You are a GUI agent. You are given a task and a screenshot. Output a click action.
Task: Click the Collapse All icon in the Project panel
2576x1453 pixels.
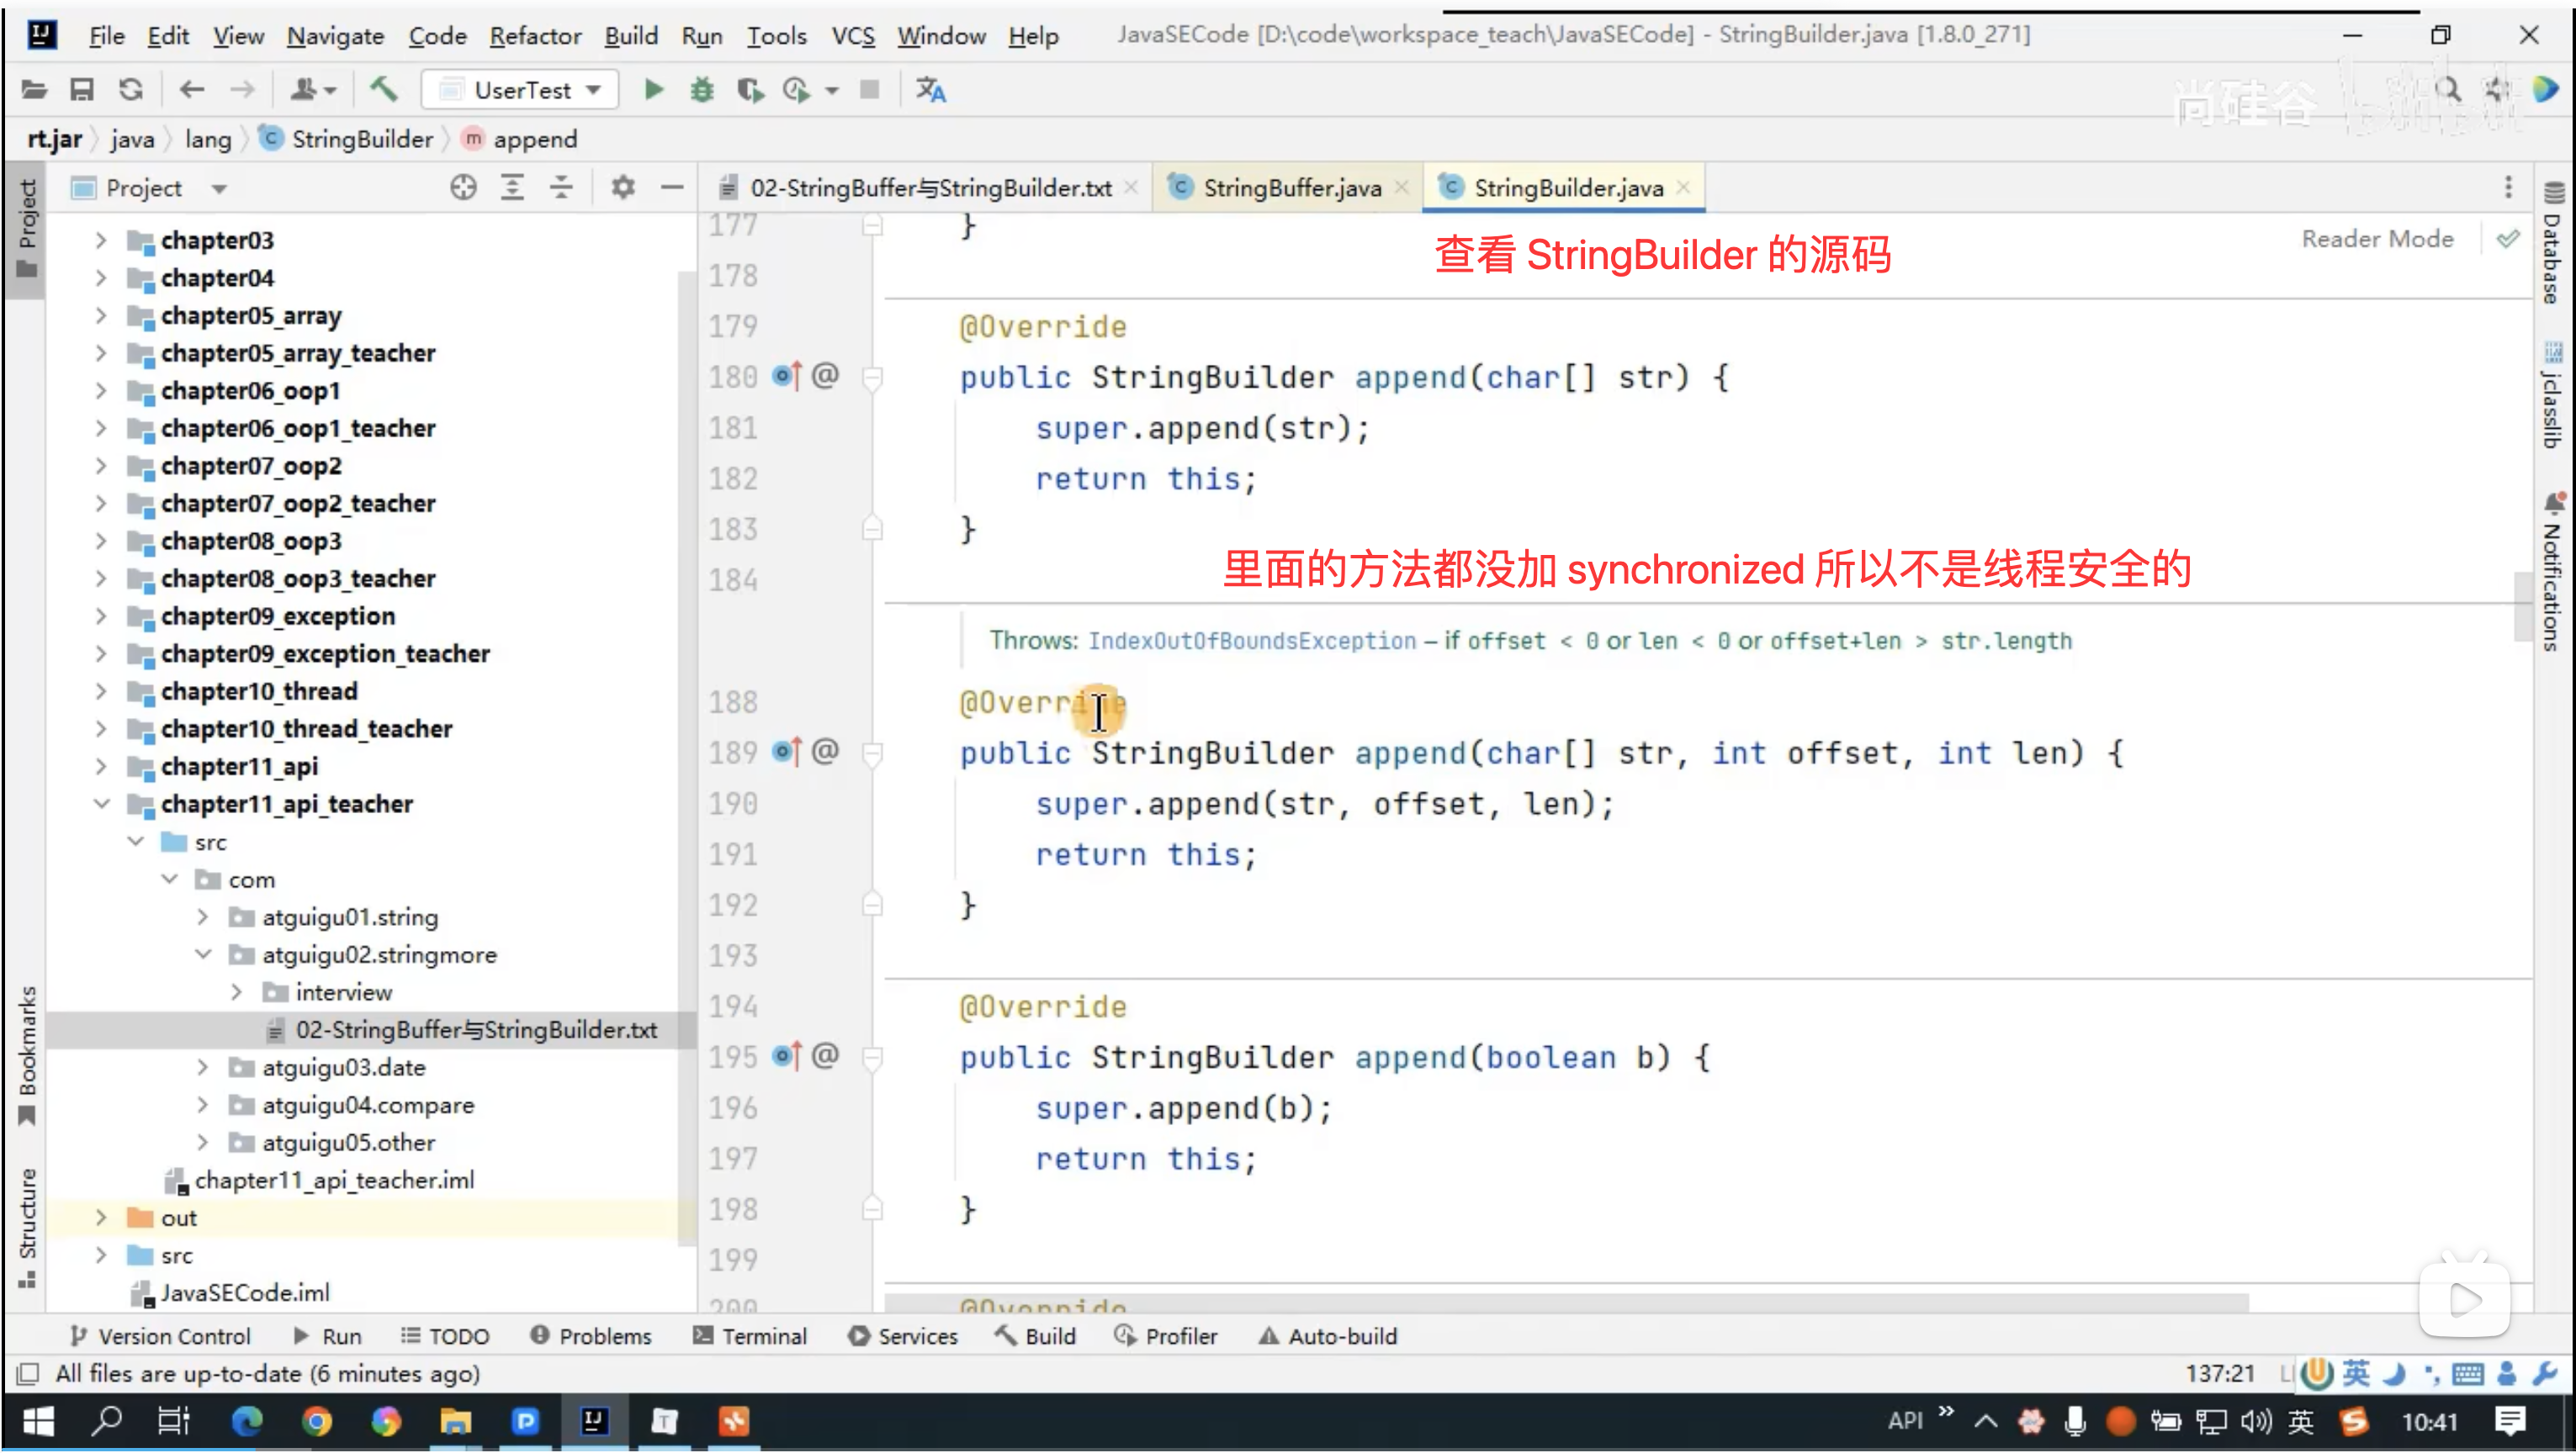(561, 187)
